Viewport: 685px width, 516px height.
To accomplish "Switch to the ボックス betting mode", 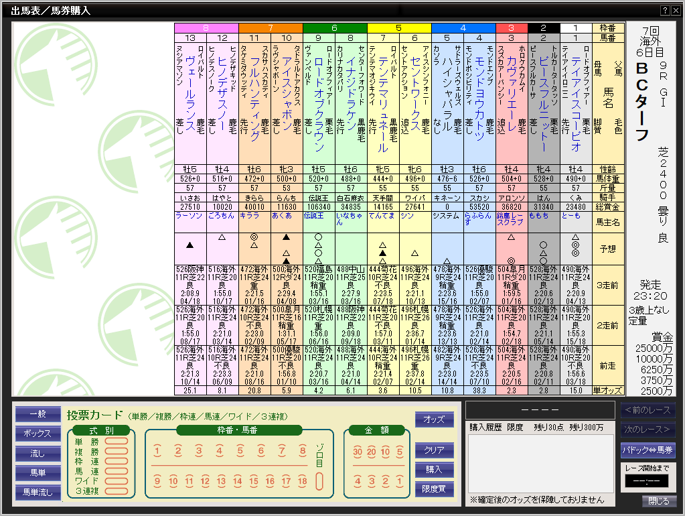I will pos(37,434).
